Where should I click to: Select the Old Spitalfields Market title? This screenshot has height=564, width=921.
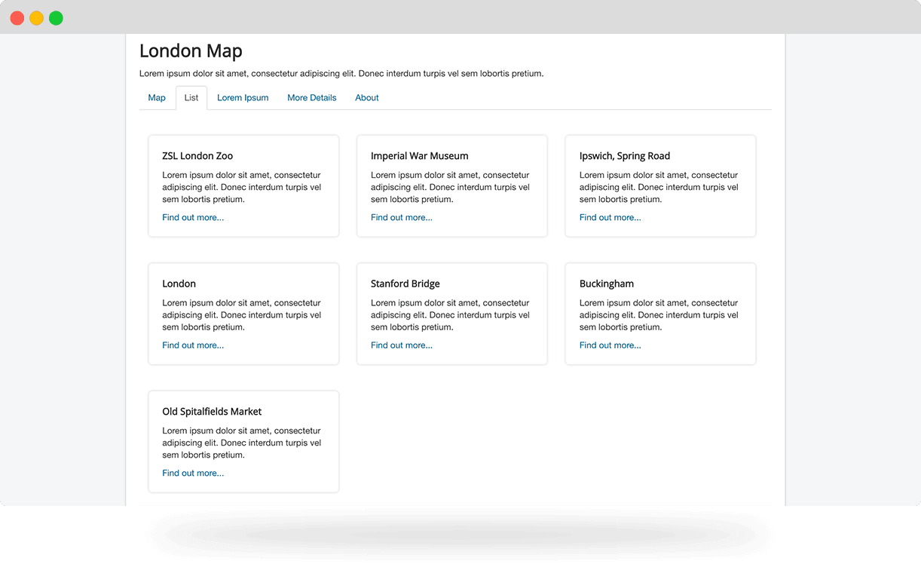(x=212, y=412)
